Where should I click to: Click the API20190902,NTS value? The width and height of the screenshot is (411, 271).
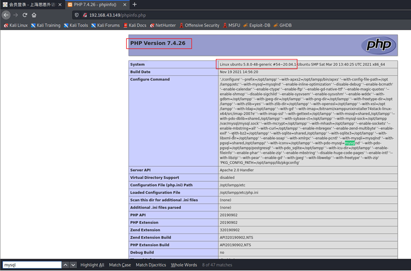click(235, 245)
